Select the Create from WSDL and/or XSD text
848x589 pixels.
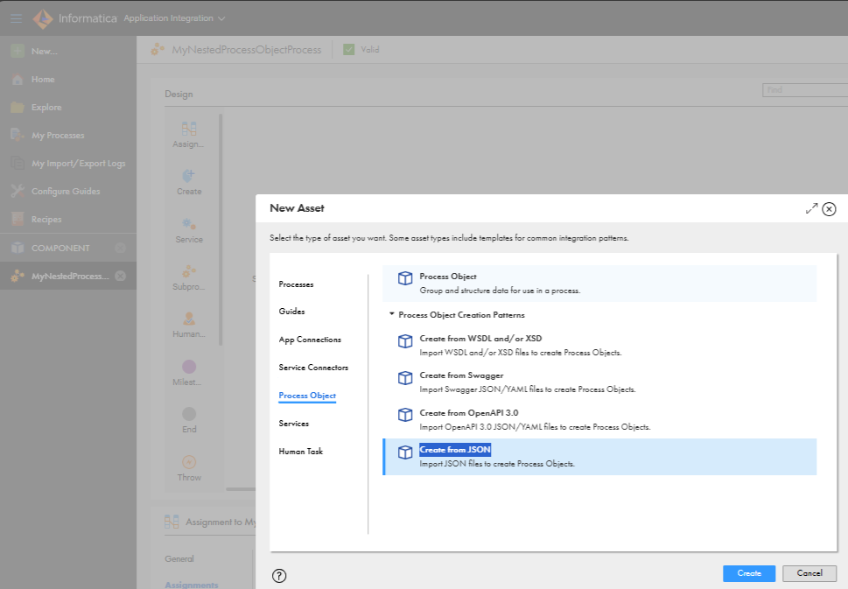tap(480, 339)
